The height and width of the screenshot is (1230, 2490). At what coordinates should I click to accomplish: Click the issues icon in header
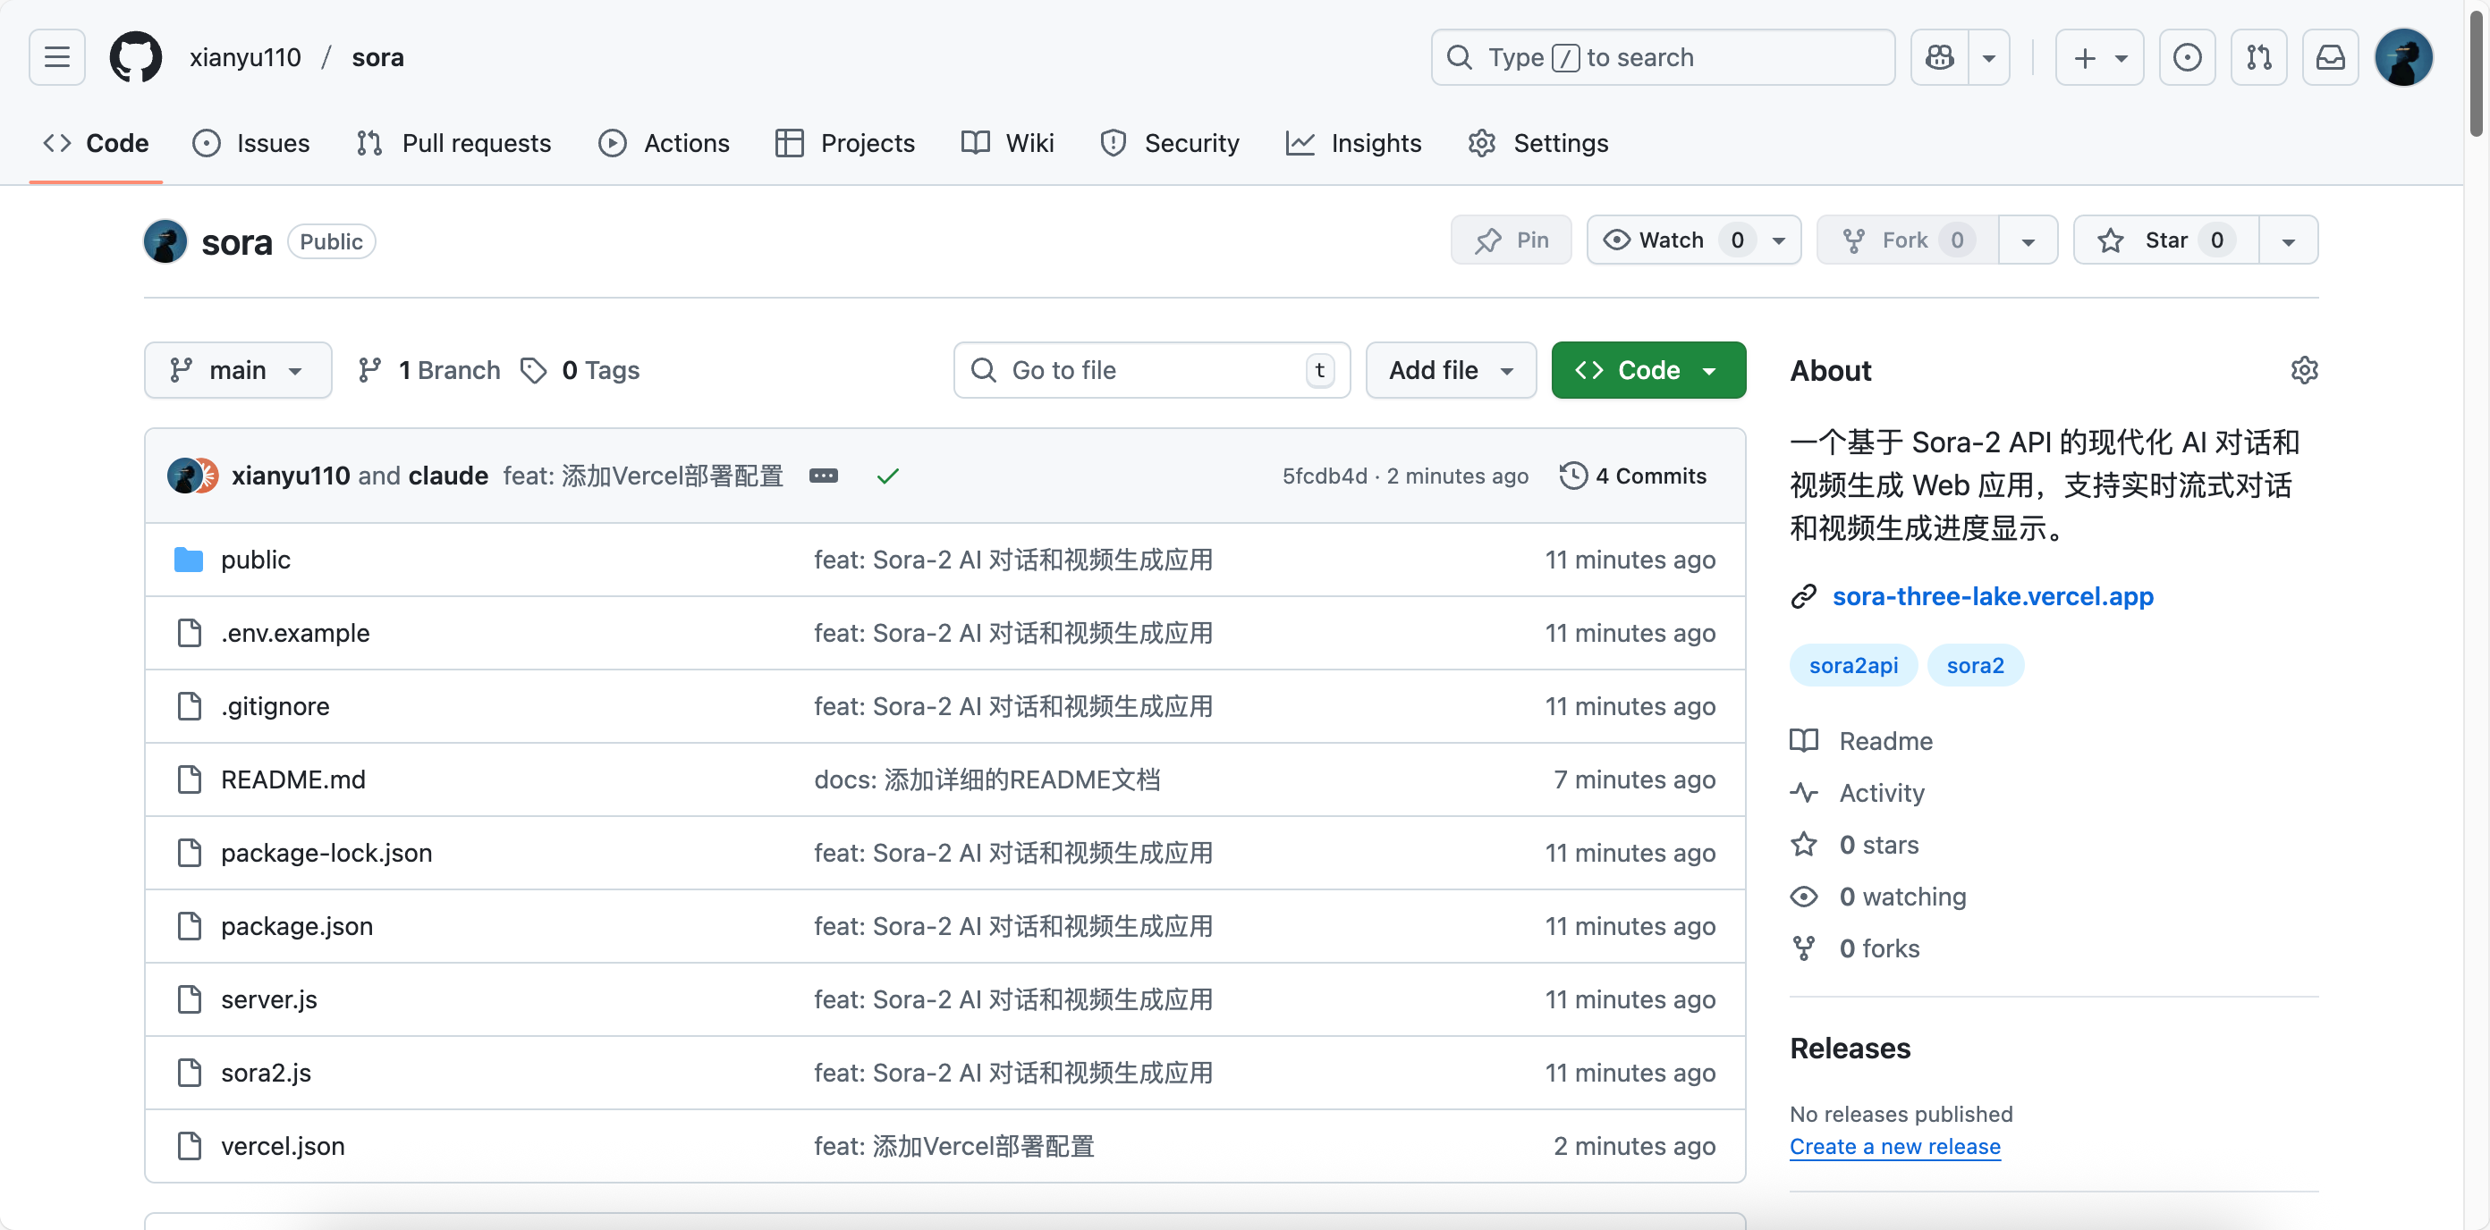tap(2187, 57)
